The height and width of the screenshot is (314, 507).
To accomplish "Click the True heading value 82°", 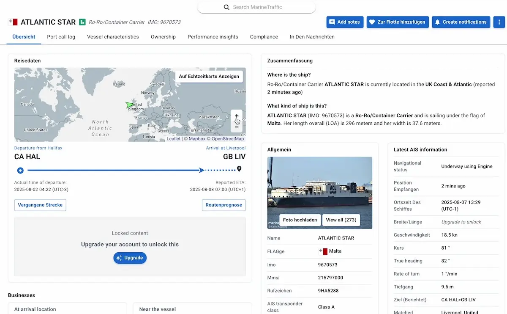I will point(445,261).
